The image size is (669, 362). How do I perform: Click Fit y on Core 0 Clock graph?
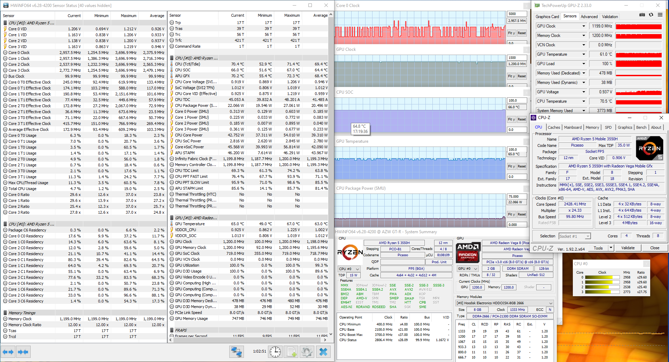point(511,33)
